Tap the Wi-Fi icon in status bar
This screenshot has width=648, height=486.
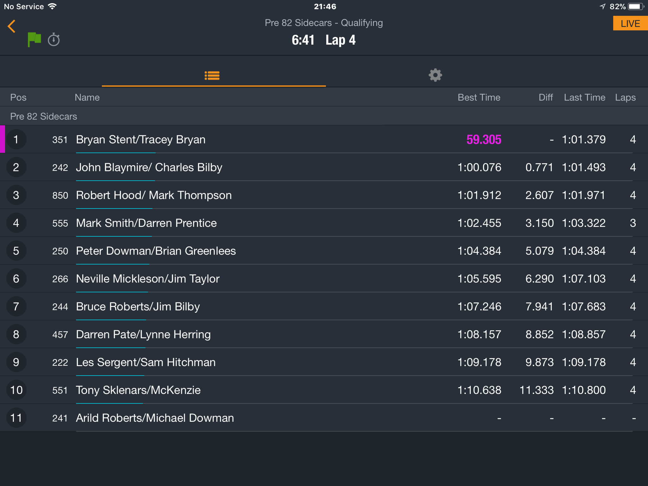[x=52, y=6]
